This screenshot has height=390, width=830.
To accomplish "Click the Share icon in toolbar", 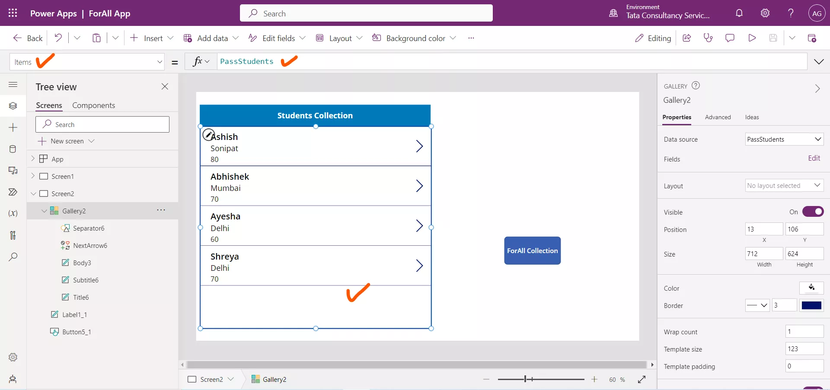I will coord(686,38).
